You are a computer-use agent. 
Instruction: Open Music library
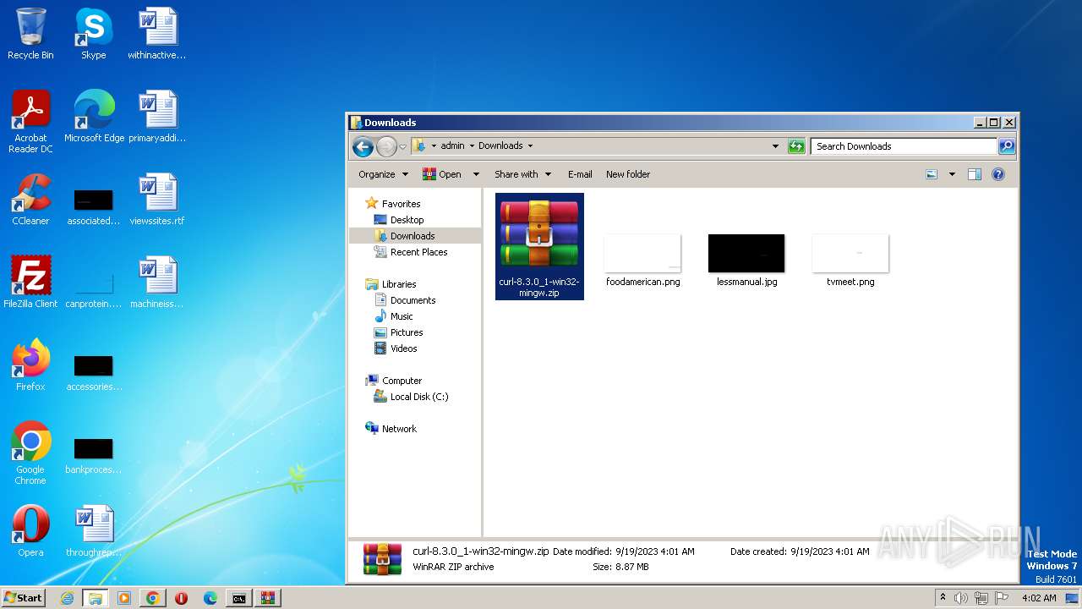pyautogui.click(x=402, y=316)
